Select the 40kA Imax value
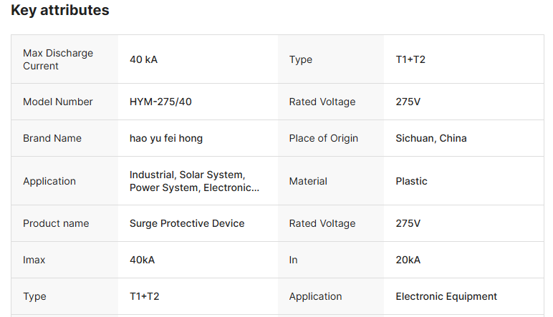The image size is (553, 317). (x=142, y=260)
